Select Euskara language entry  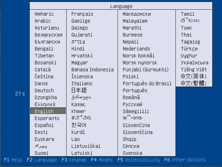click(x=44, y=139)
